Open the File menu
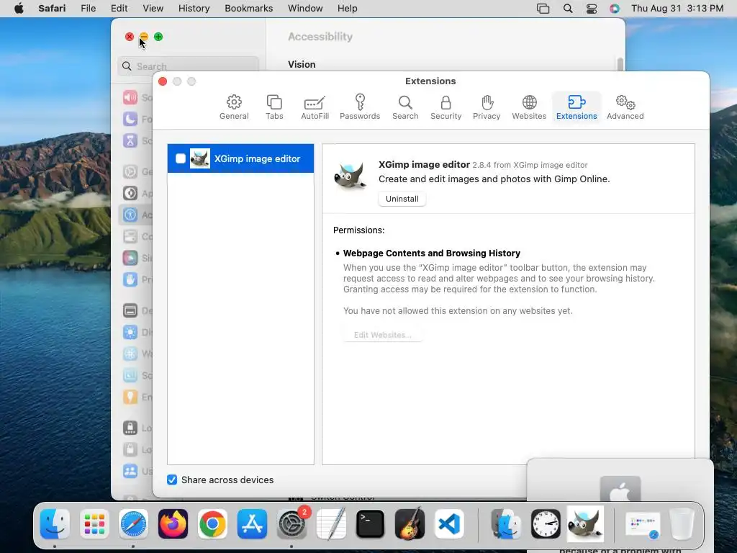Viewport: 737px width, 553px height. click(x=88, y=9)
